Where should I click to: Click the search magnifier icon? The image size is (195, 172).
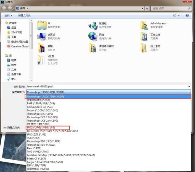[x=189, y=8]
